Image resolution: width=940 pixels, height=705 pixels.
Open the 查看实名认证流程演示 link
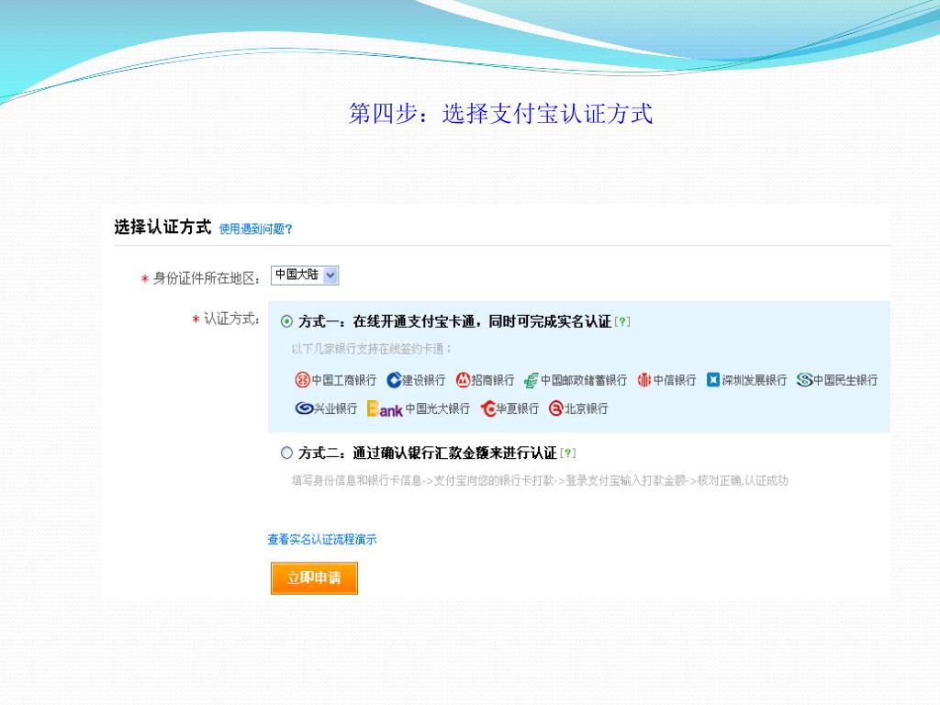point(322,540)
